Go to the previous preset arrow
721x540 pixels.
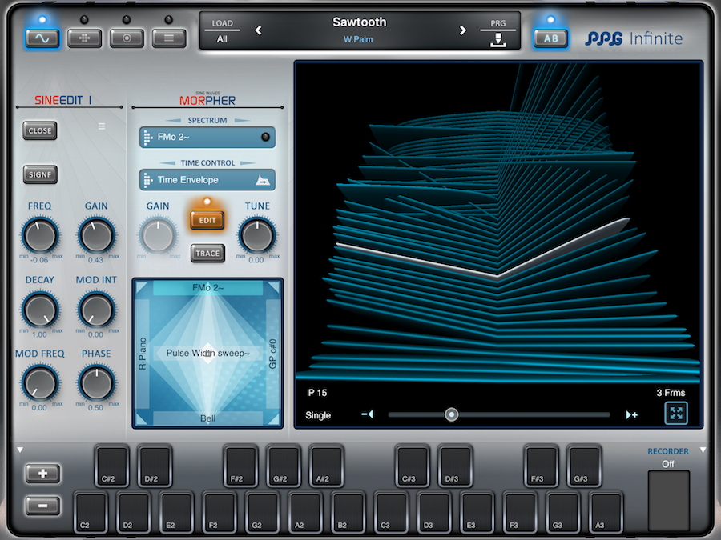click(x=259, y=30)
